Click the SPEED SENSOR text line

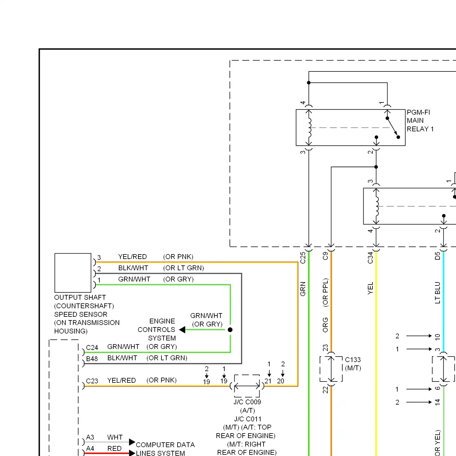tap(81, 314)
